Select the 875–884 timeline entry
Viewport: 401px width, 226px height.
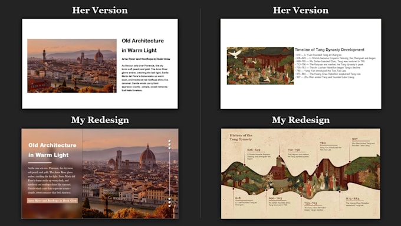pos(357,202)
